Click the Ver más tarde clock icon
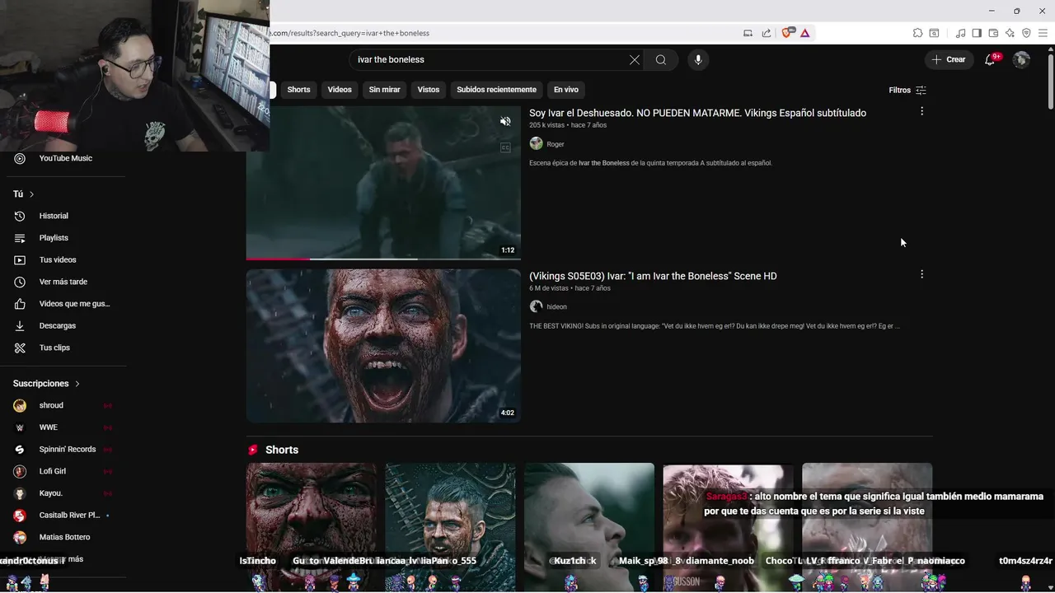This screenshot has width=1055, height=593. pyautogui.click(x=20, y=282)
